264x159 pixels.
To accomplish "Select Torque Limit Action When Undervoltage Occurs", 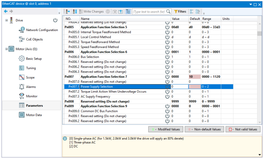I will (x=148, y=91).
